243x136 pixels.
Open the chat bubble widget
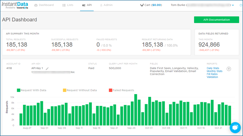pos(235,128)
